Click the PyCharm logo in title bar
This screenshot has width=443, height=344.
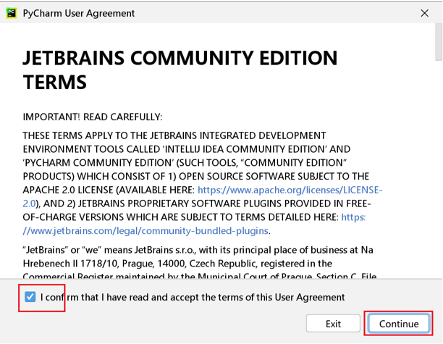[12, 13]
